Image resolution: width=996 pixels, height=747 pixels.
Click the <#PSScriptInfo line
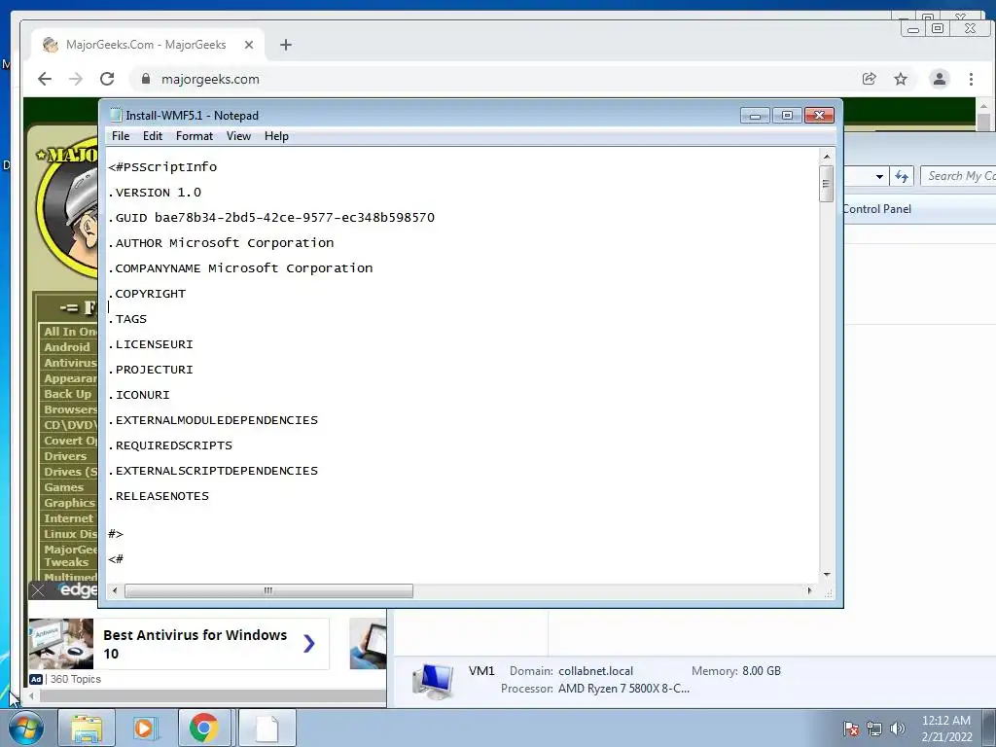point(162,167)
